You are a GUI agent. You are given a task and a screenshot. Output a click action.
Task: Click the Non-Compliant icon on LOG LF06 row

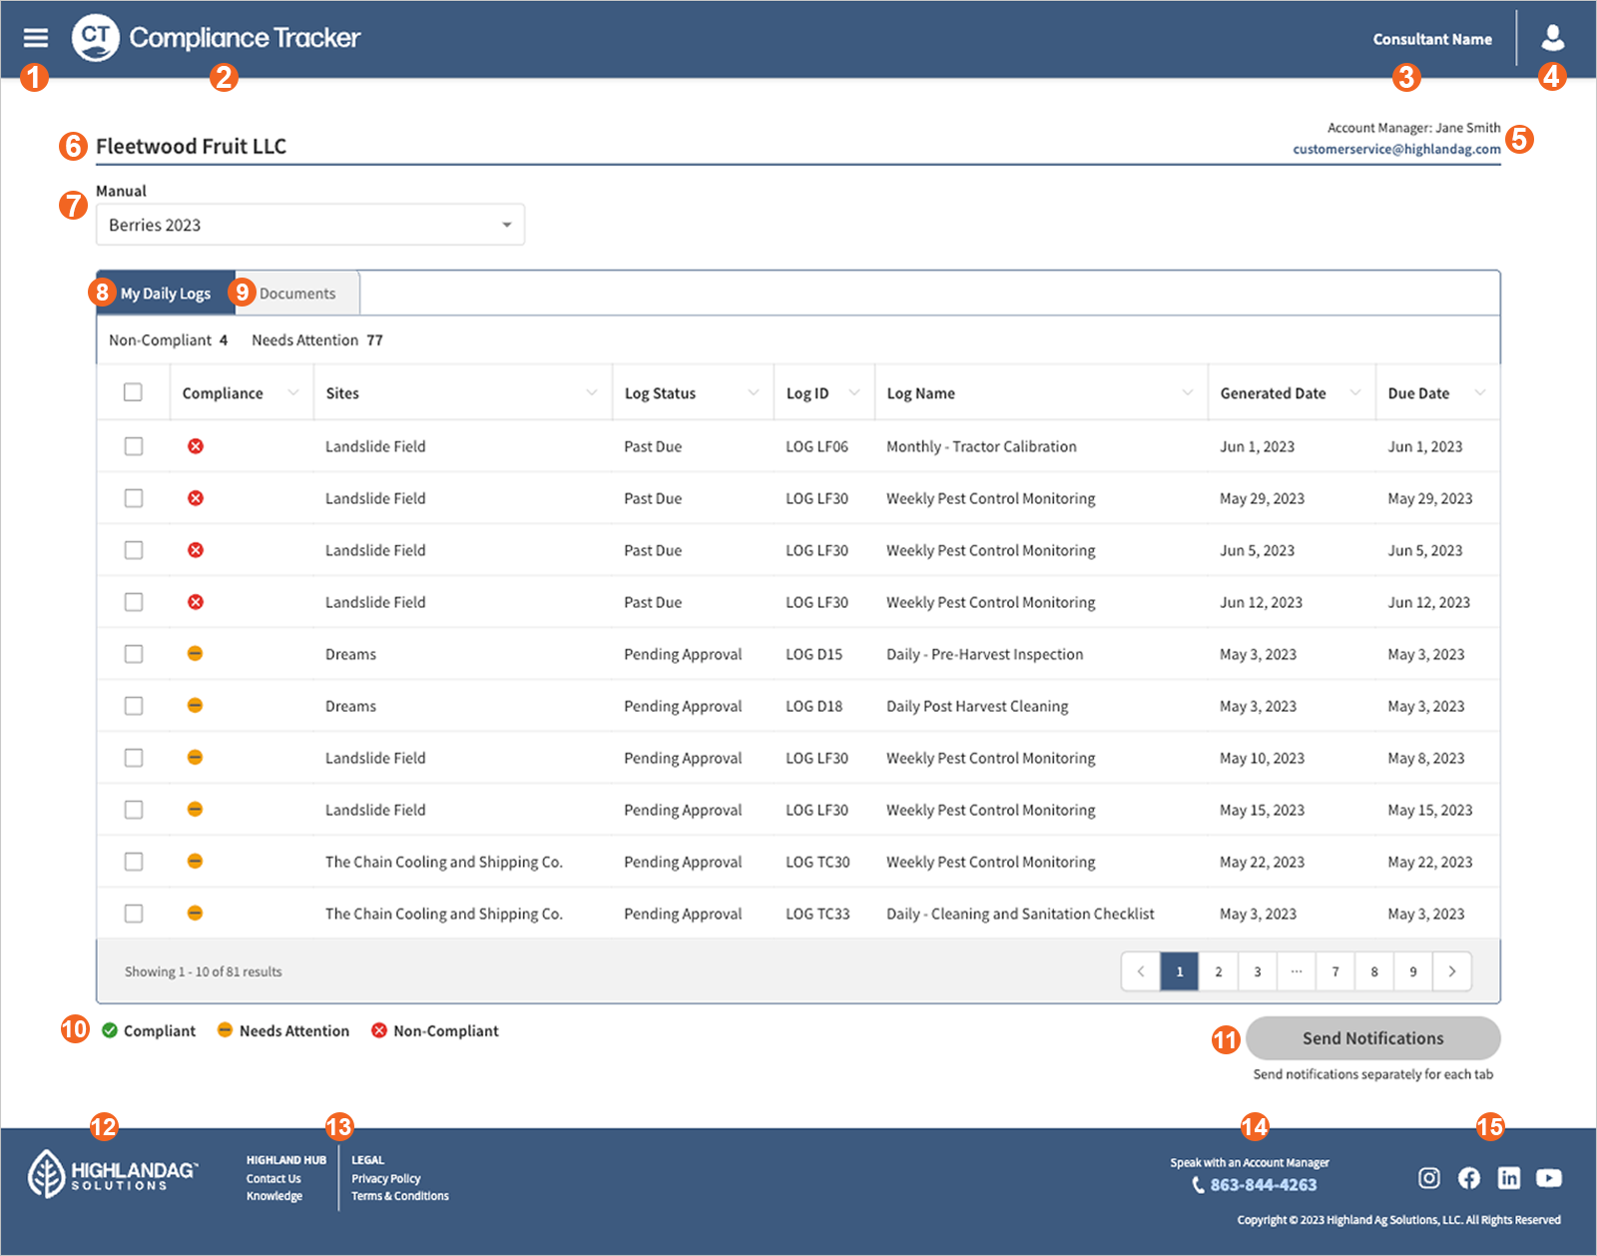coord(195,446)
